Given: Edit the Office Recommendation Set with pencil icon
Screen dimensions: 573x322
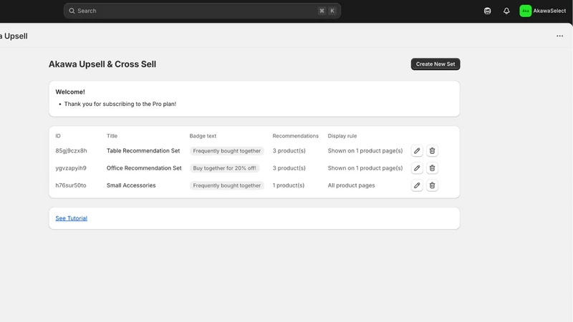Looking at the screenshot, I should [417, 168].
